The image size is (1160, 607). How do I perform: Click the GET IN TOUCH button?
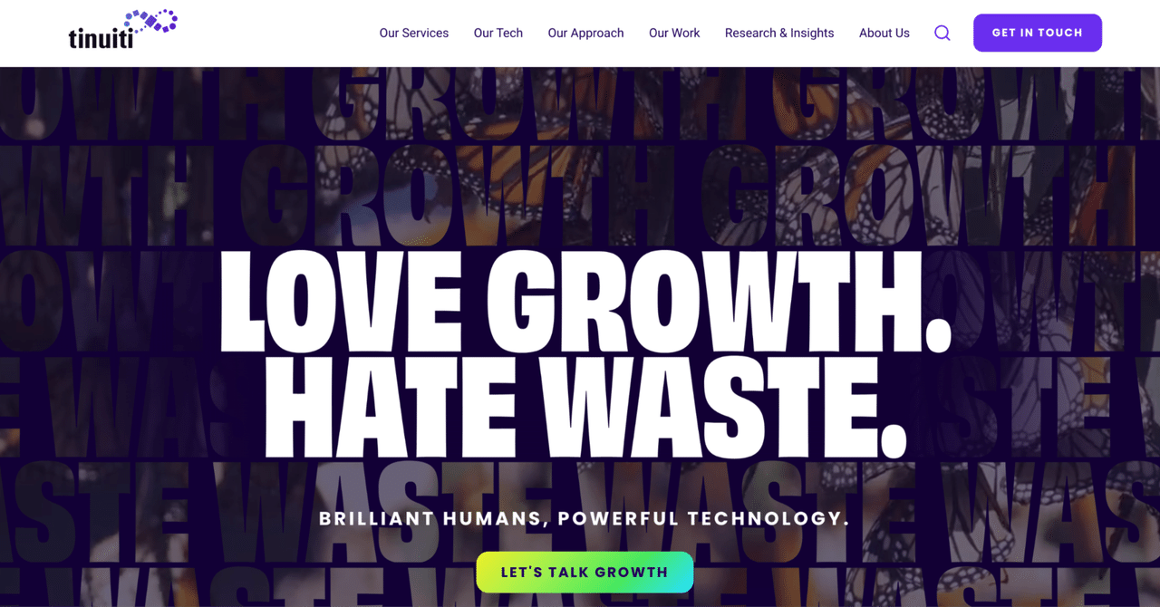click(1038, 33)
